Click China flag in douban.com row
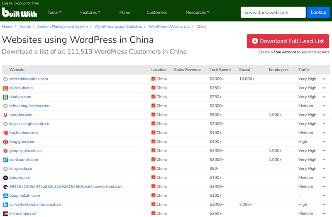 [x=153, y=96]
